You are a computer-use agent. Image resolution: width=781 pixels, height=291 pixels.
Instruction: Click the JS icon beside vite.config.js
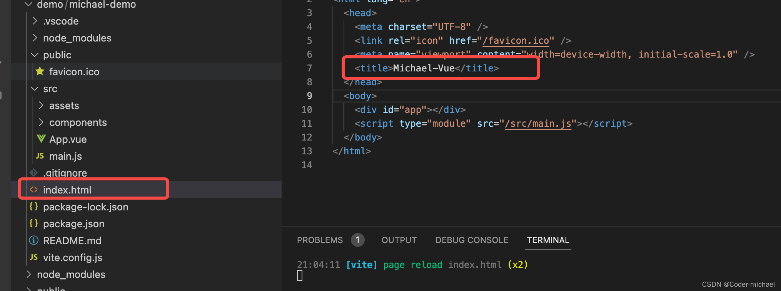(x=34, y=257)
